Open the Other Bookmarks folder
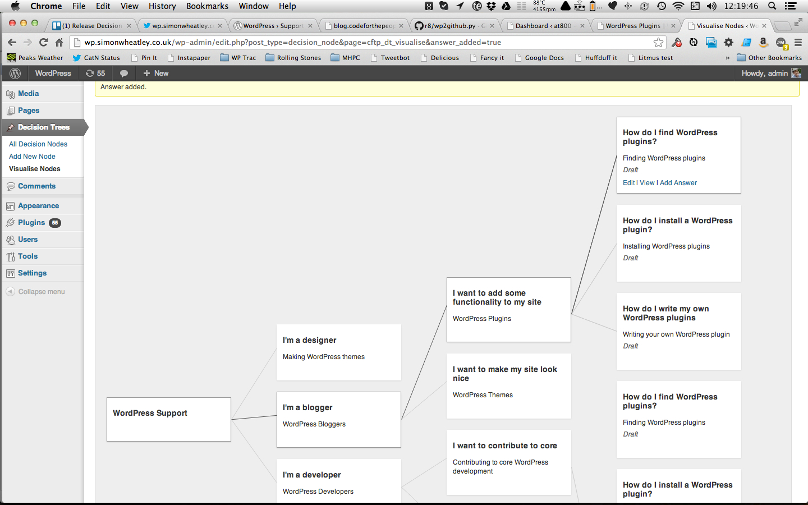The height and width of the screenshot is (505, 808). click(769, 58)
